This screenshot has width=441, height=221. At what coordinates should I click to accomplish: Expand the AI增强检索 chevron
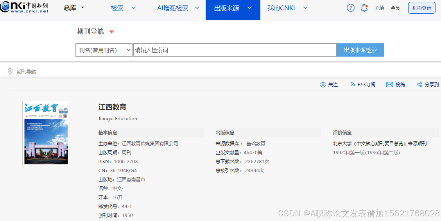point(197,8)
